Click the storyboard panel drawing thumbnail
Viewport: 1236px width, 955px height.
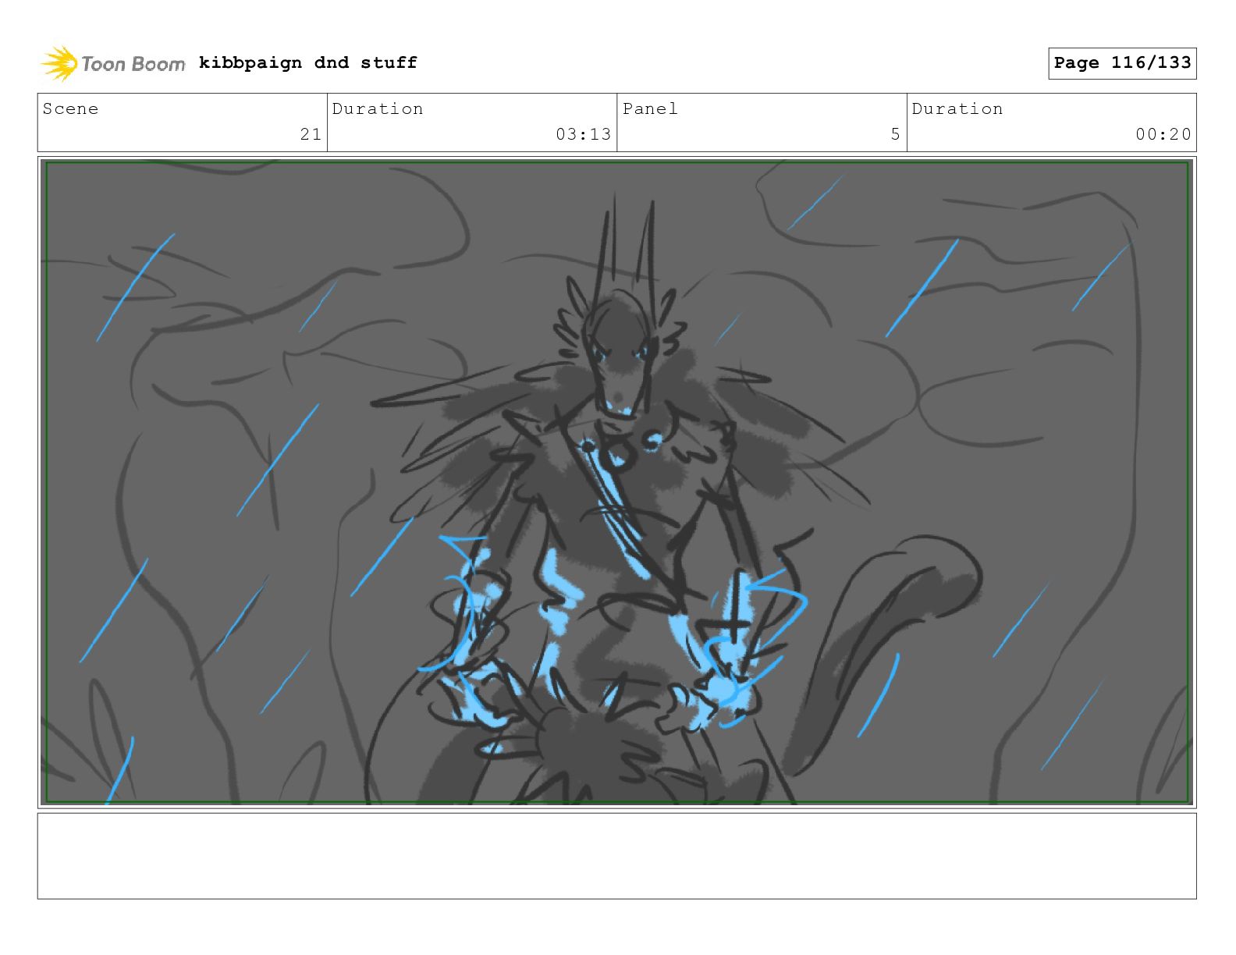point(616,482)
